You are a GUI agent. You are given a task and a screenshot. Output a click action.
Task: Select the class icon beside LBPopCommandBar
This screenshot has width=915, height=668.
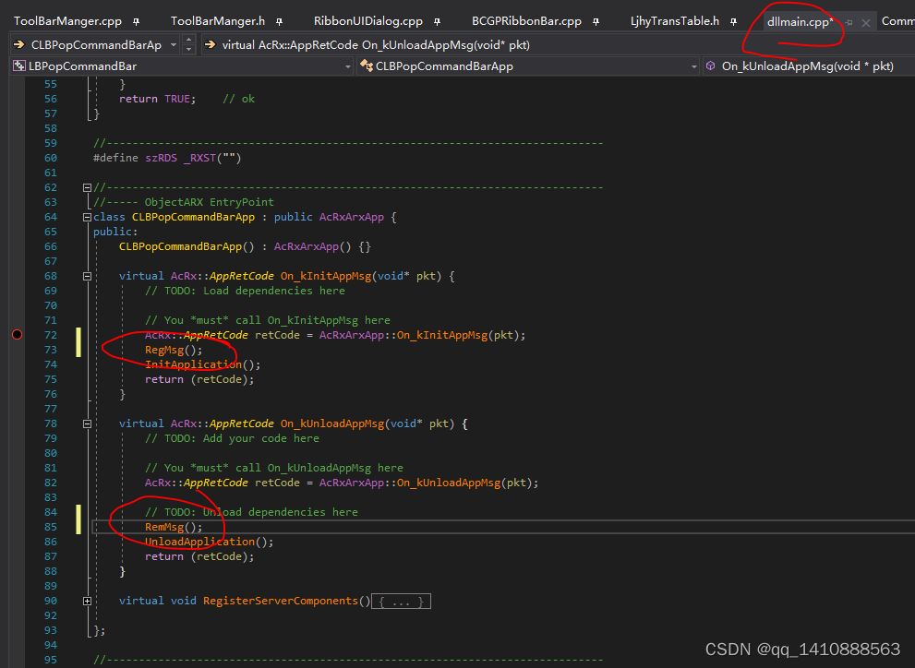pos(18,66)
